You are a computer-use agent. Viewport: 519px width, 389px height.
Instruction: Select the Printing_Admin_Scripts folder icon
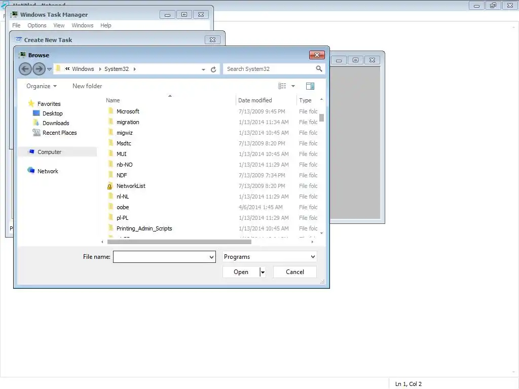pyautogui.click(x=110, y=228)
